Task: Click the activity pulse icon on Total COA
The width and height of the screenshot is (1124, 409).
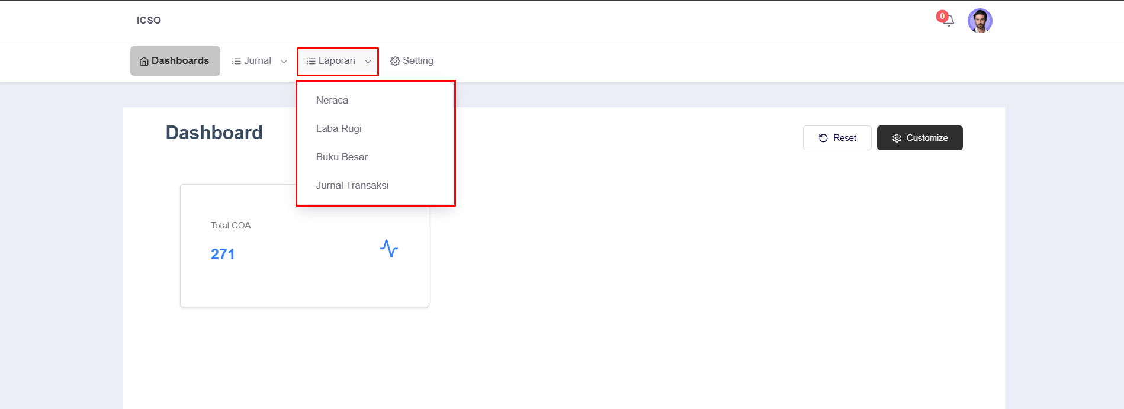Action: (389, 249)
